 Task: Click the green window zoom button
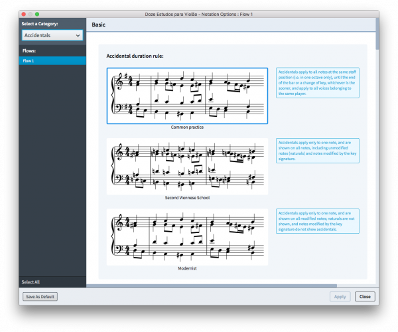(x=37, y=14)
